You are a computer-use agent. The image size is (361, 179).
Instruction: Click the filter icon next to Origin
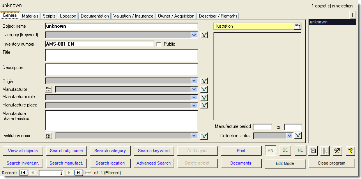(x=204, y=81)
